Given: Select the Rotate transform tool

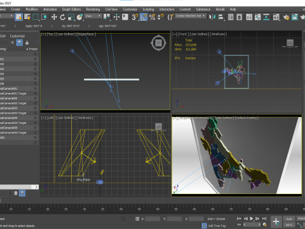Looking at the screenshot, I should coord(62,17).
